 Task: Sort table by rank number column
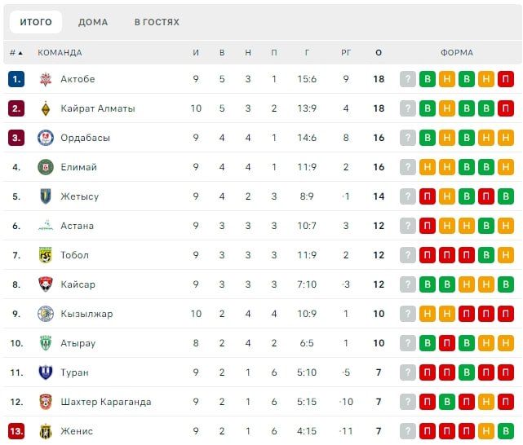tap(16, 53)
